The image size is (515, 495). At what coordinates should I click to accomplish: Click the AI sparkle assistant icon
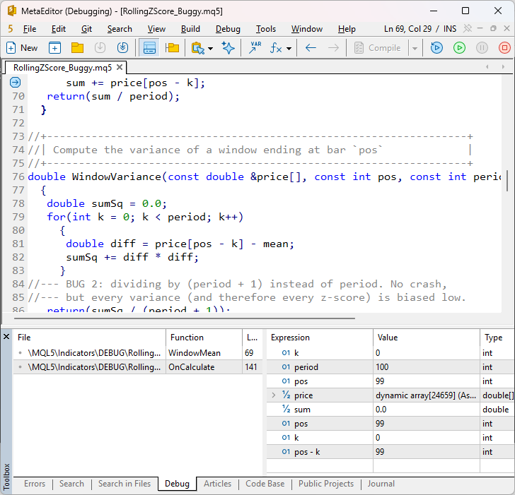228,48
